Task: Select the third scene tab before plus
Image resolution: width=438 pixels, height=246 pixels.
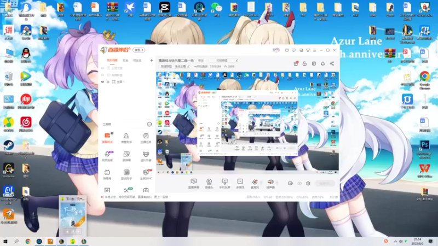Action: pyautogui.click(x=137, y=60)
